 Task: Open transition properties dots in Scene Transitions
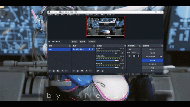click(138, 56)
